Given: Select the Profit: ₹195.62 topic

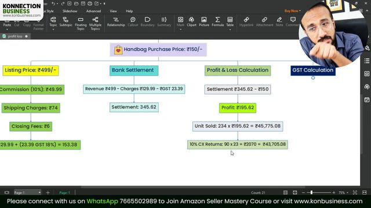Looking at the screenshot, I should pyautogui.click(x=238, y=108).
